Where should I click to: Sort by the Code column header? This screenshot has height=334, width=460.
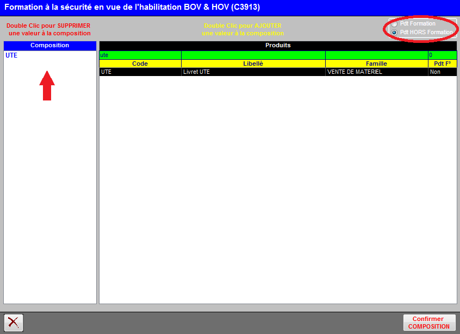pyautogui.click(x=140, y=64)
